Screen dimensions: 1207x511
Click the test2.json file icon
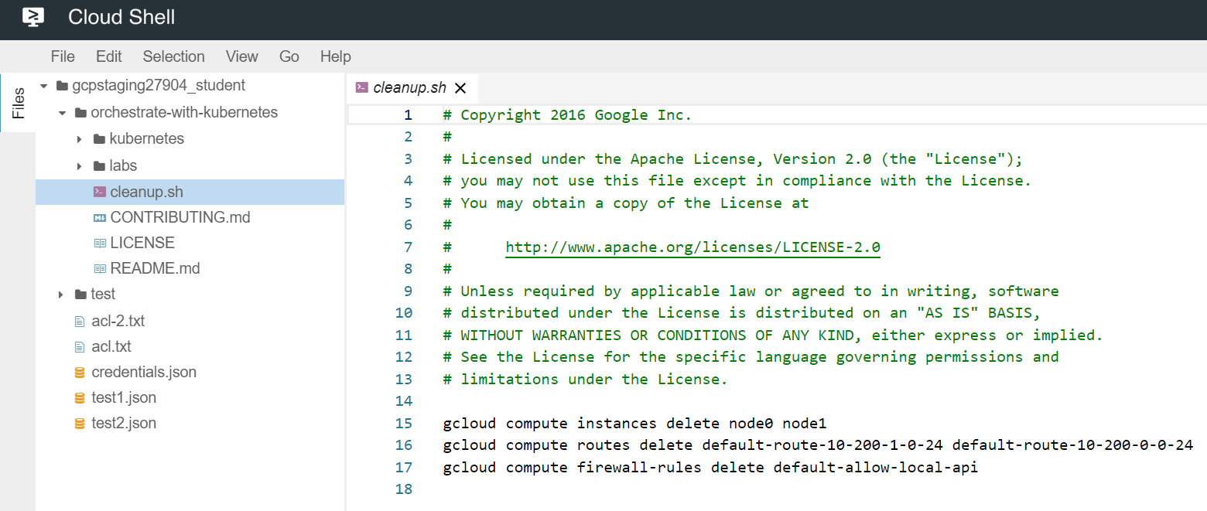(x=79, y=424)
